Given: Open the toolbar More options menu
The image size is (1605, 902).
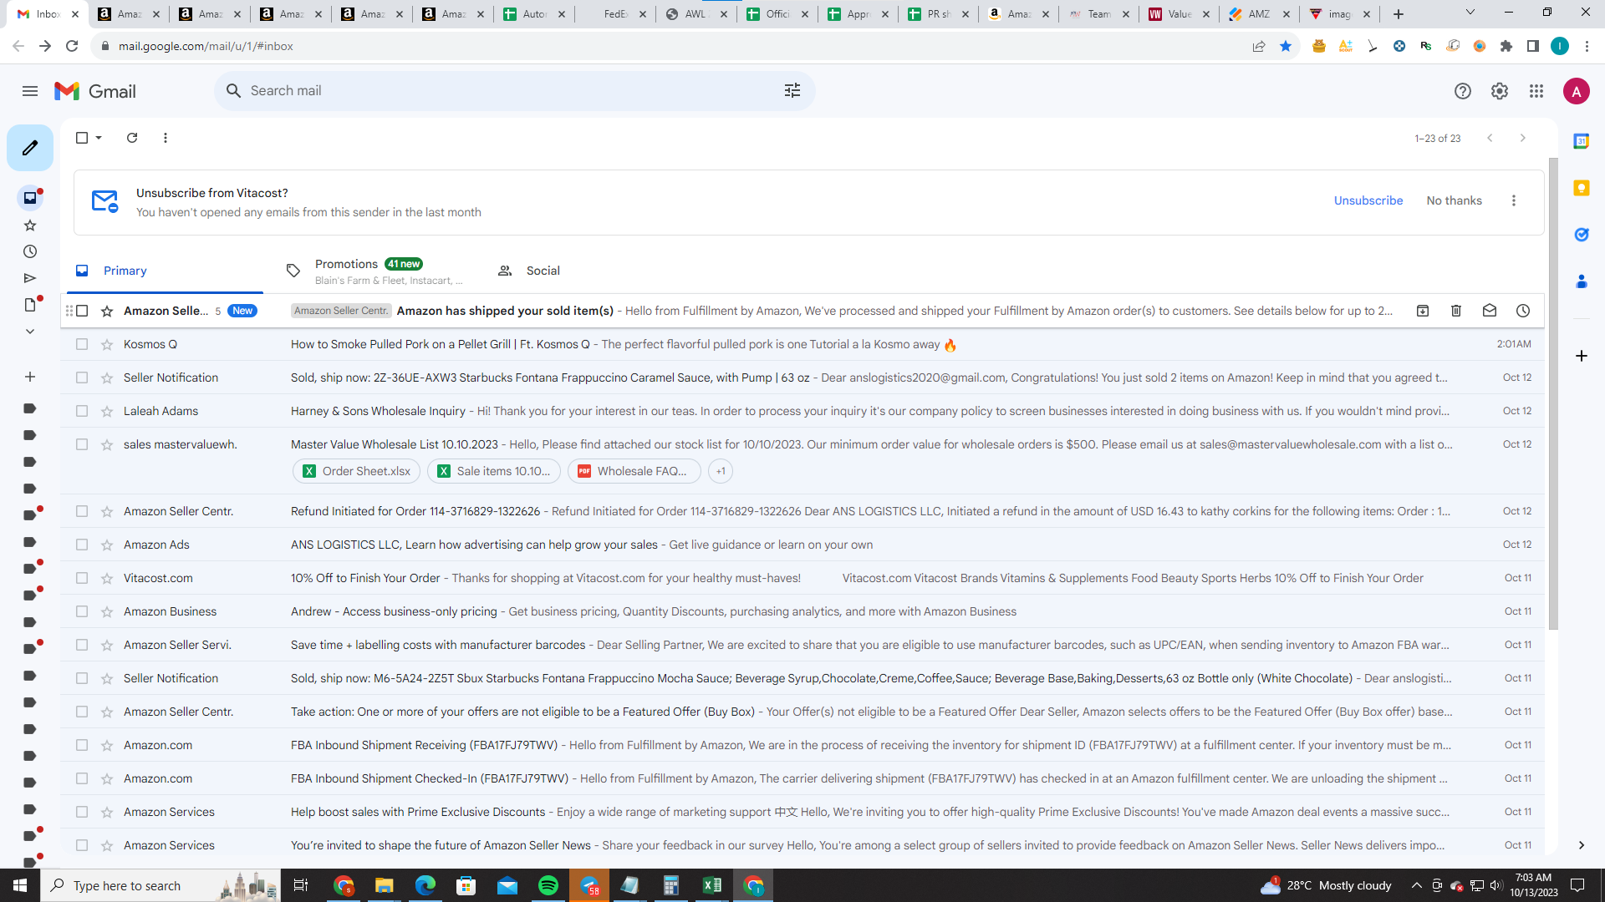Looking at the screenshot, I should (166, 138).
